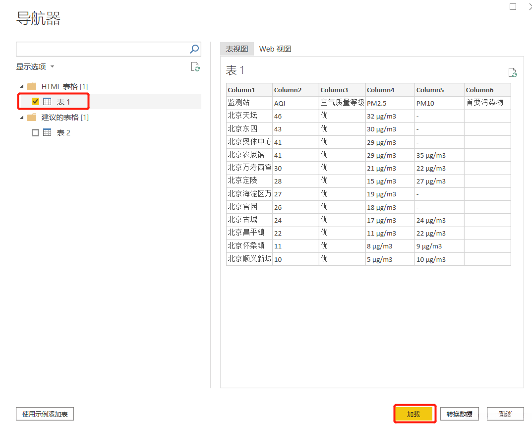Viewport: 532px width, 424px height.
Task: Click the Column5 column header
Action: 439,90
